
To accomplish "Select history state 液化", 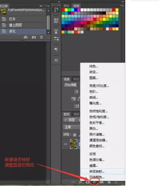I will (23, 31).
